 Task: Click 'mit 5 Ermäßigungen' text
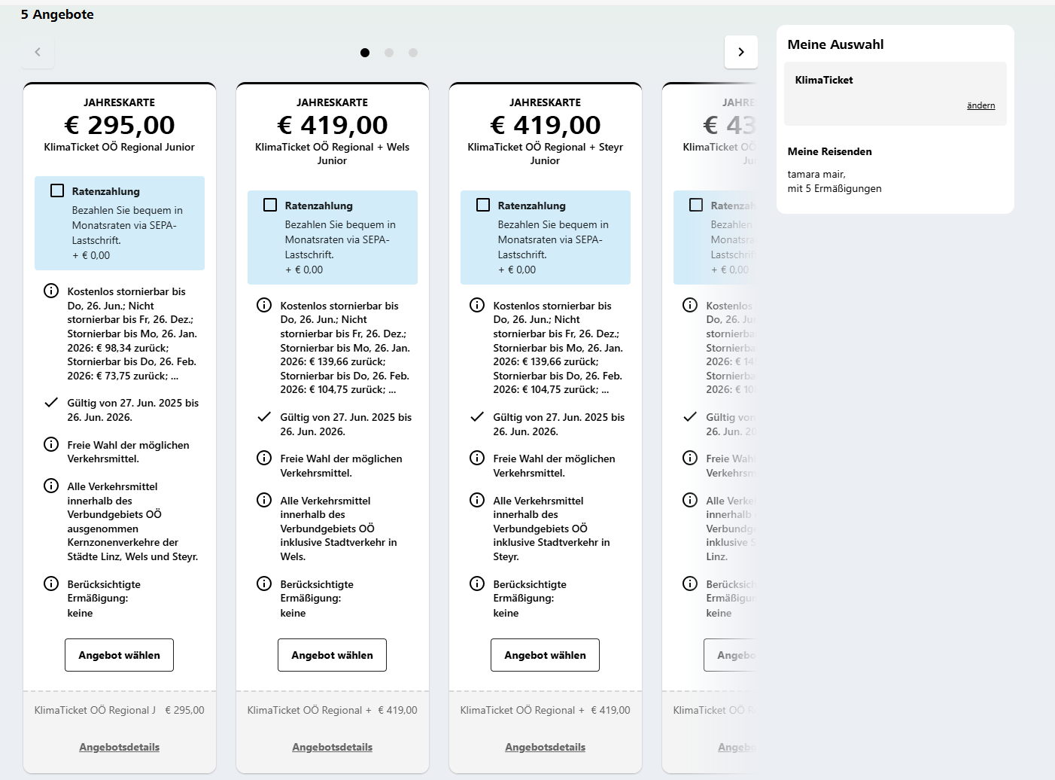[835, 188]
